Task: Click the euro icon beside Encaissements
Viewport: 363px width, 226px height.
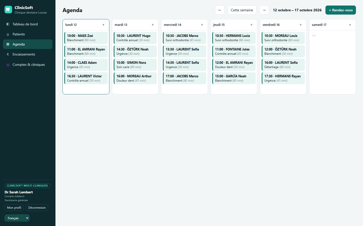Action: [x=8, y=54]
